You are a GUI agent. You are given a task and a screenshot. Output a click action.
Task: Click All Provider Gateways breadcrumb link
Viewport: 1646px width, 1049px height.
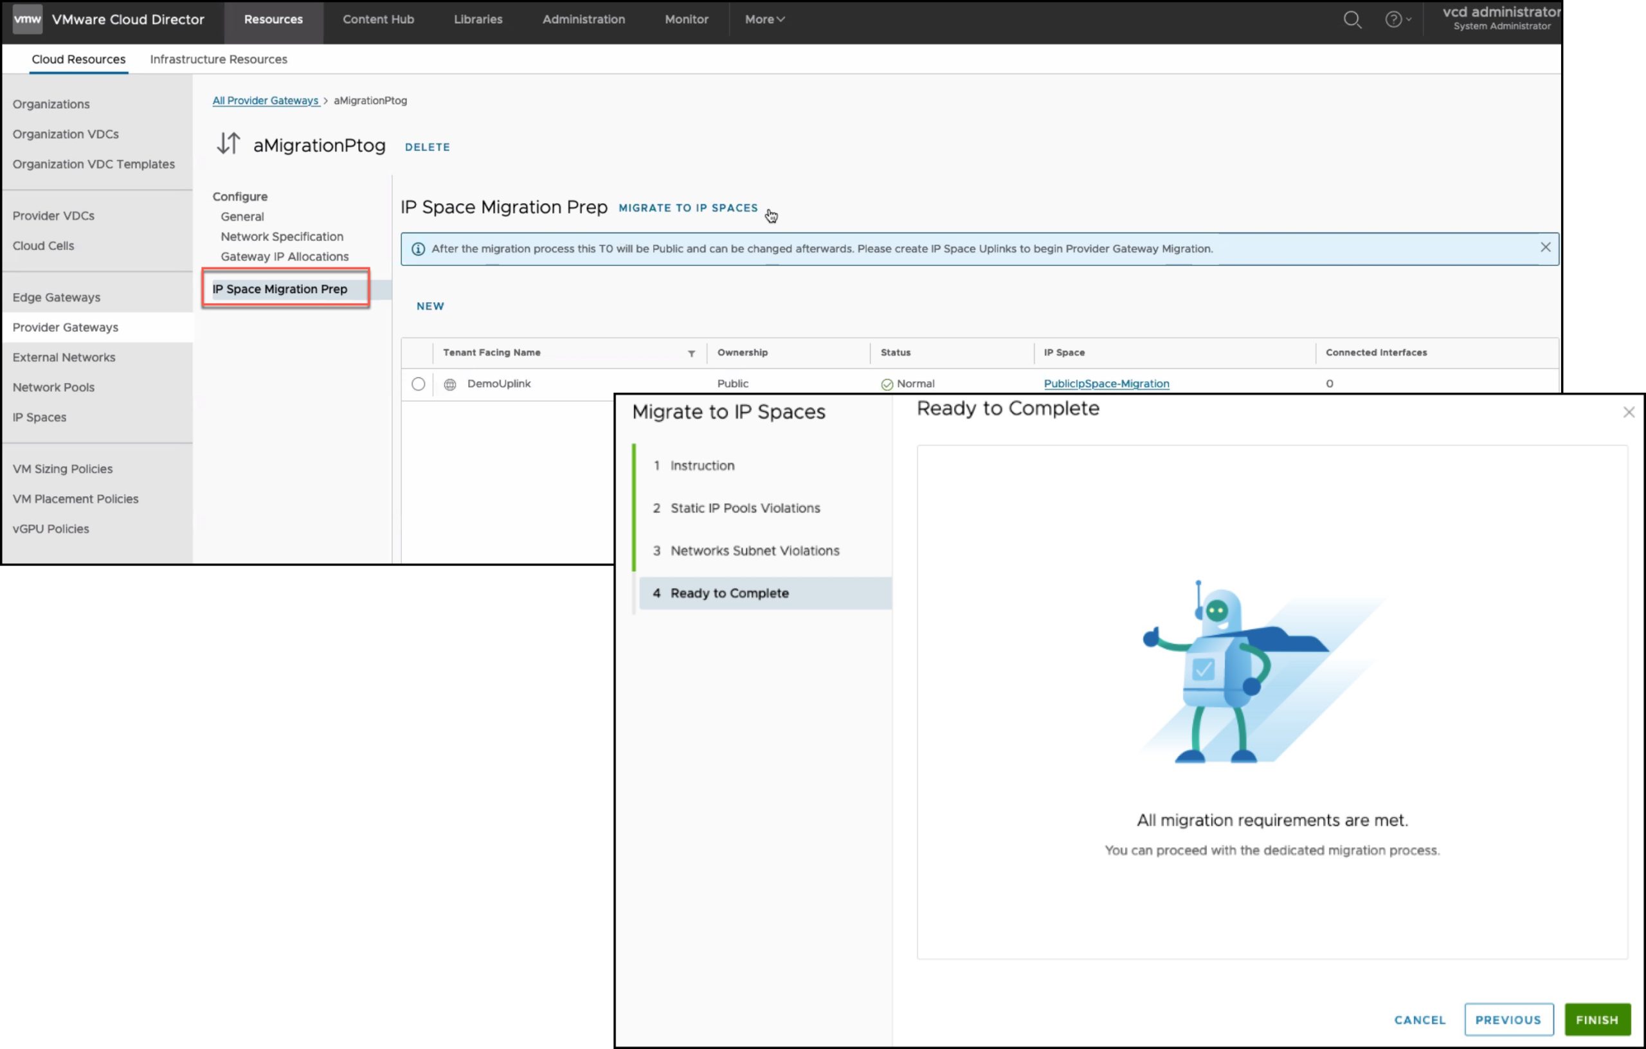(x=265, y=100)
